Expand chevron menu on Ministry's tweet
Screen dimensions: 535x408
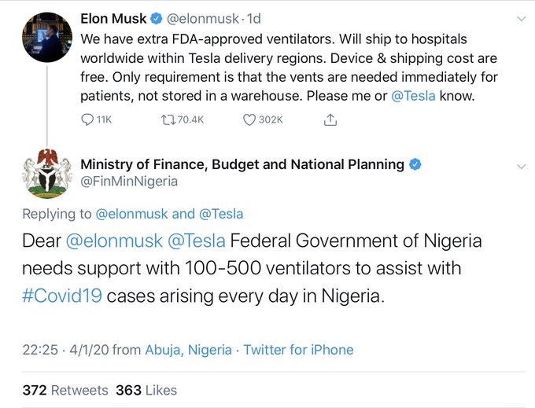click(x=519, y=166)
